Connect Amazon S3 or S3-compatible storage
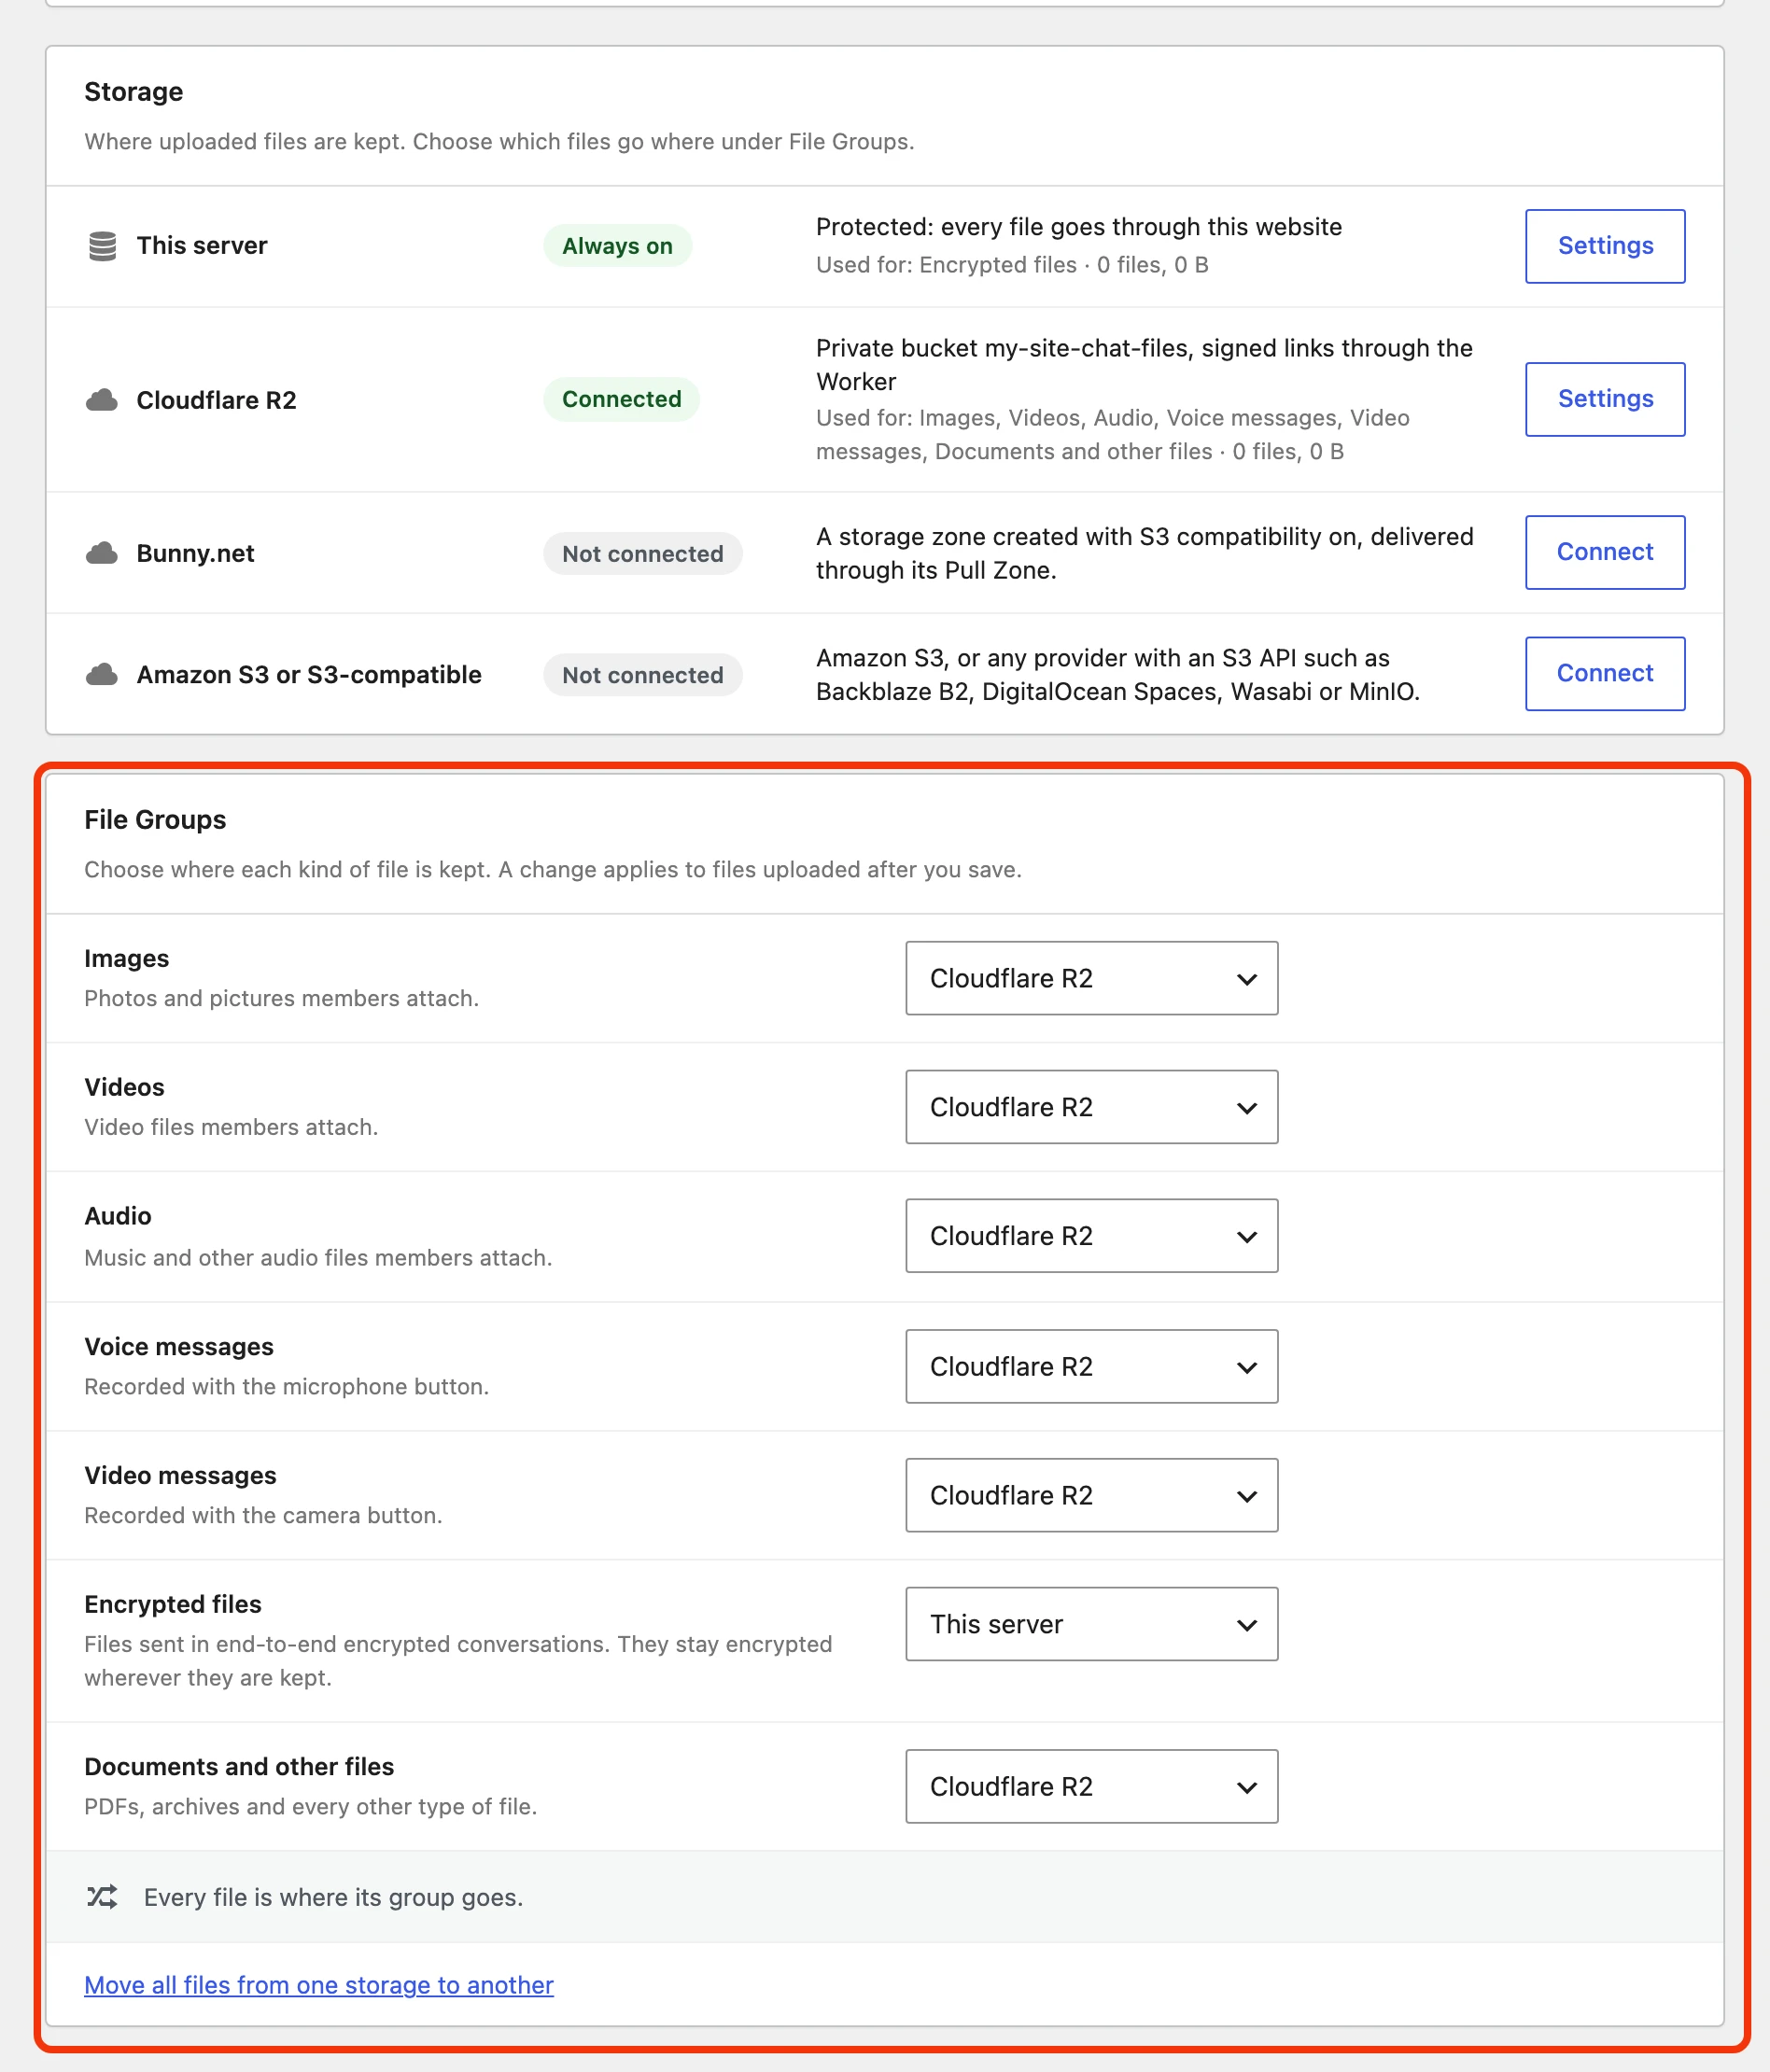This screenshot has width=1770, height=2072. [1605, 674]
